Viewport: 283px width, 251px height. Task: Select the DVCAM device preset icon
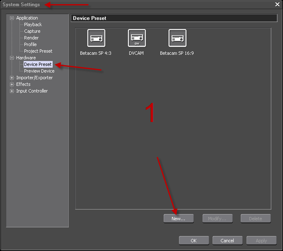coord(137,38)
